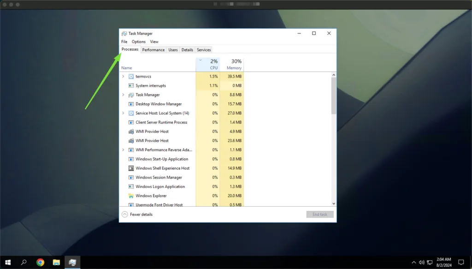This screenshot has width=472, height=269.
Task: Click the scroll down arrow of process list
Action: (334, 203)
